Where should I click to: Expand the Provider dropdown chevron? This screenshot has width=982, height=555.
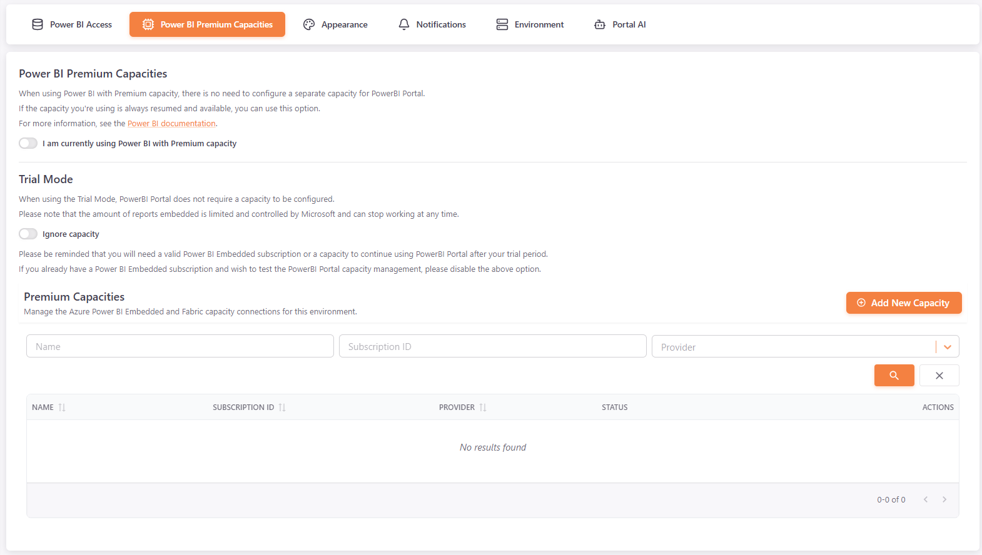[948, 347]
